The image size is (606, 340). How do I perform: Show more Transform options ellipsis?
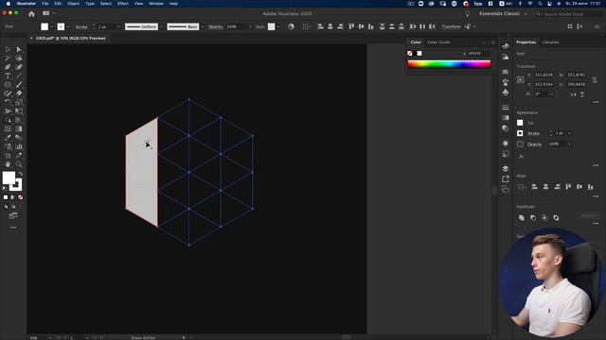point(596,102)
